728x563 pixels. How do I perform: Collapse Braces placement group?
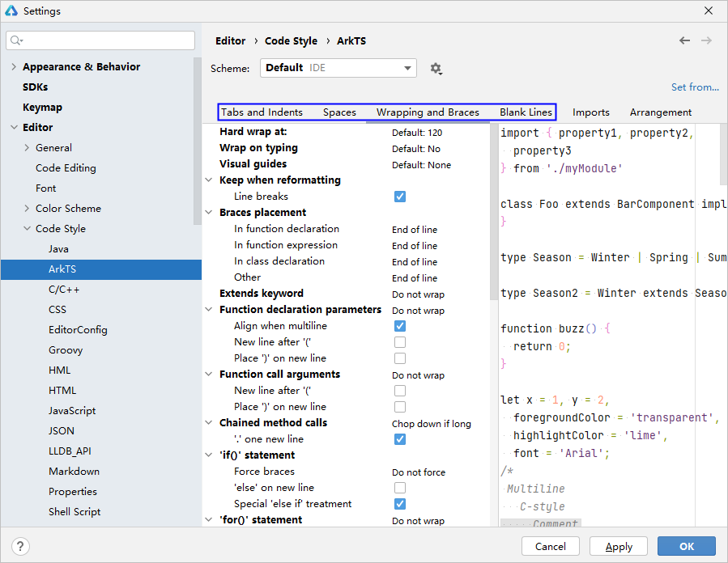(209, 213)
